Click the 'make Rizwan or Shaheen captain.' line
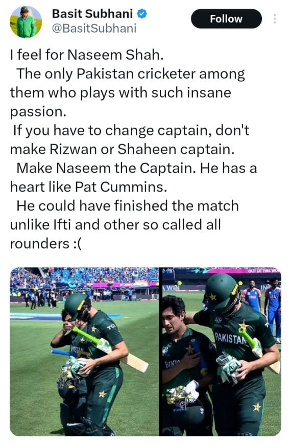The height and width of the screenshot is (445, 291). click(122, 149)
